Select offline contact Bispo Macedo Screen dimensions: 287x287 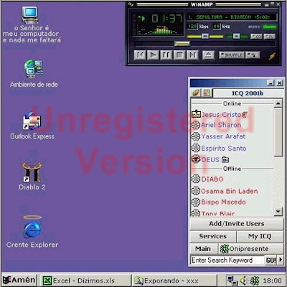(223, 202)
